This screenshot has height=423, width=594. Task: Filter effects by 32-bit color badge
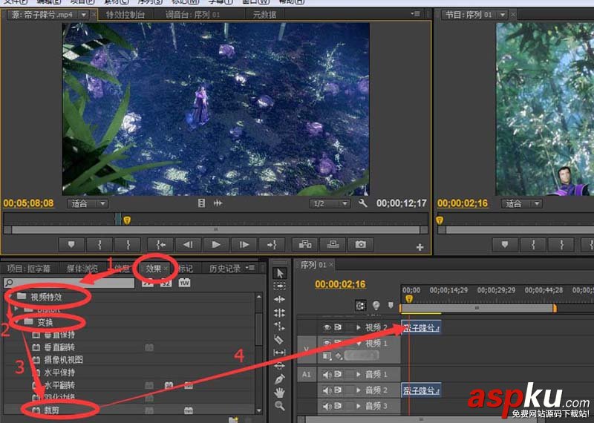coord(166,283)
